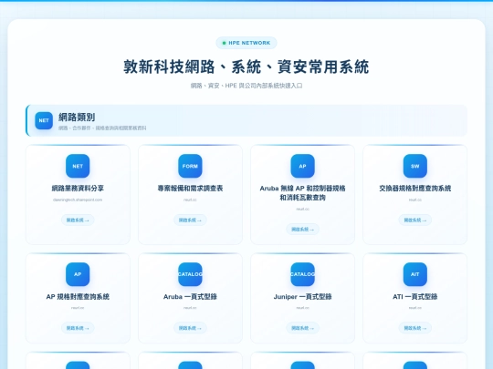This screenshot has width=493, height=369.
Task: Click the title Aruba 無線 AP 和控制器規格
Action: (x=302, y=192)
